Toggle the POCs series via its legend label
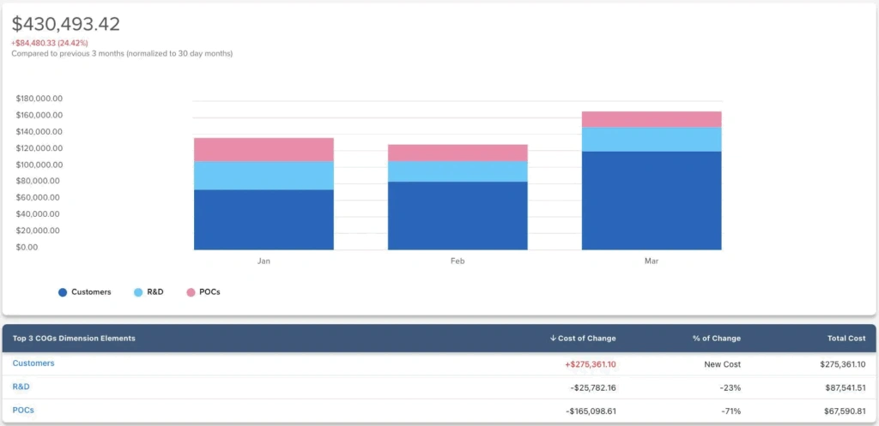The width and height of the screenshot is (879, 426). click(x=210, y=292)
